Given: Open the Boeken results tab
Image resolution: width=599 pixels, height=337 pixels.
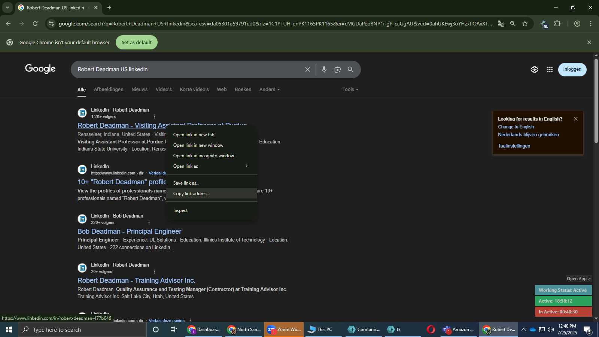Looking at the screenshot, I should coord(243,89).
